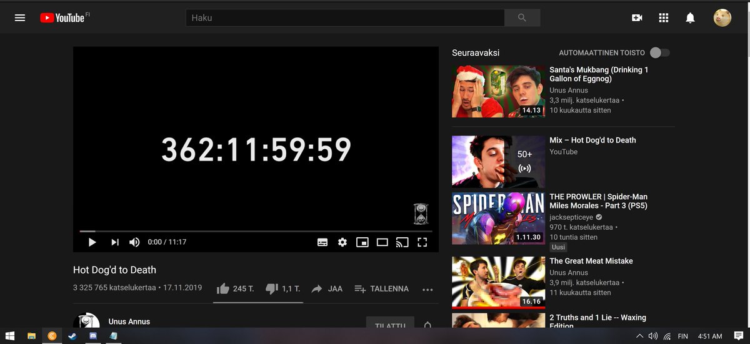Screen dimensions: 750x344
Task: Open the Discord taskbar icon
Action: 93,336
